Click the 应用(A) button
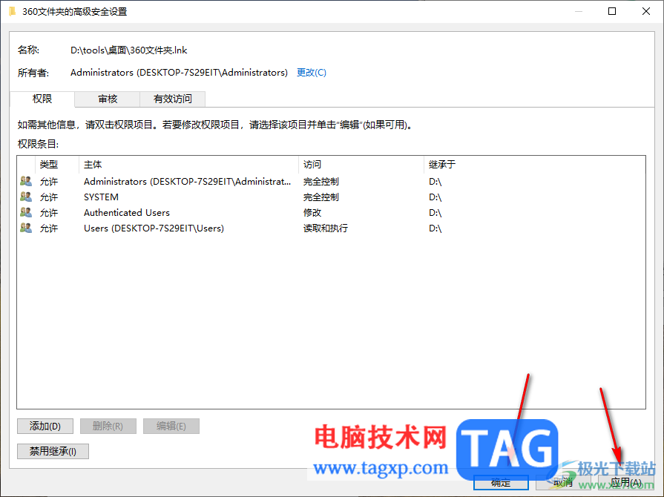Image resolution: width=664 pixels, height=497 pixels. 624,482
